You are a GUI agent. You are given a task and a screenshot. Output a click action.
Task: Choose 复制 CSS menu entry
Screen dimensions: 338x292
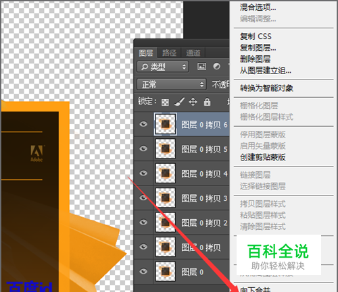pos(256,36)
